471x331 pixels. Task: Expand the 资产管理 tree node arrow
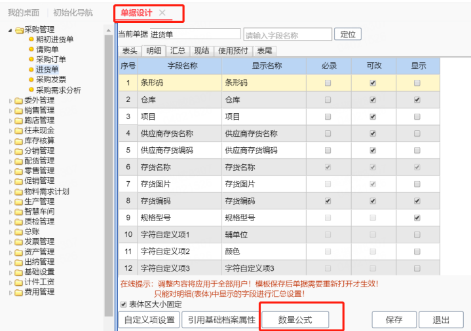[10, 253]
